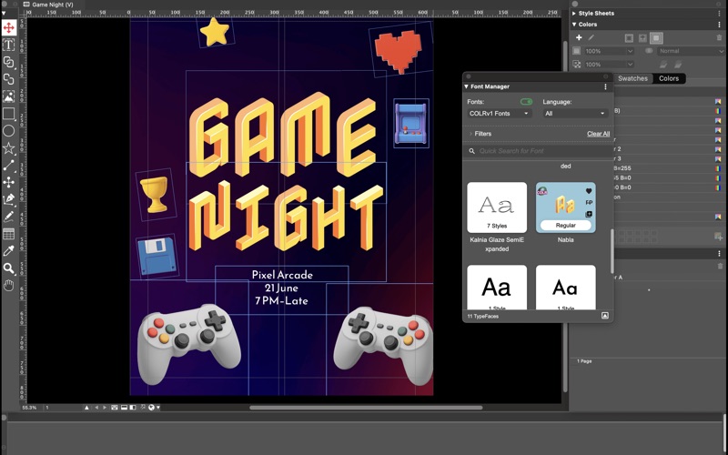728x455 pixels.
Task: Collapse toolbox with top triangle arrow
Action: point(4,13)
